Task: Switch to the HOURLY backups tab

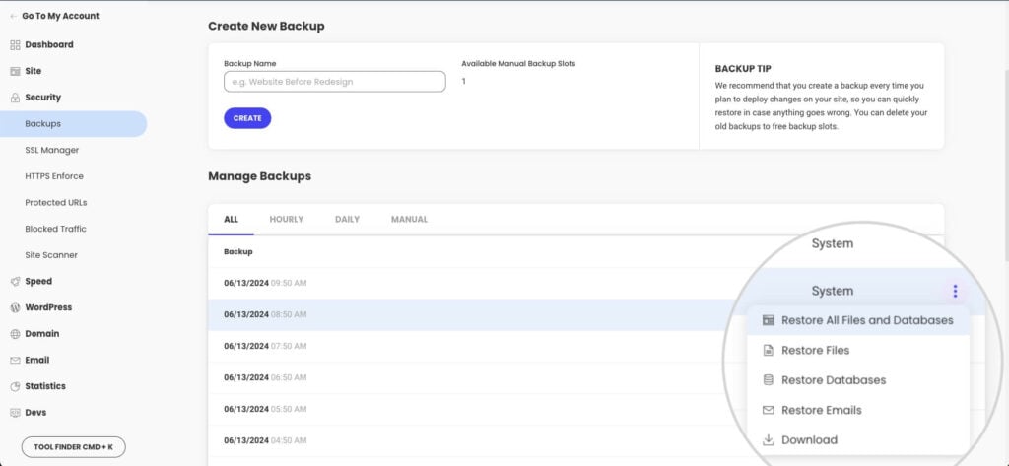Action: [287, 220]
